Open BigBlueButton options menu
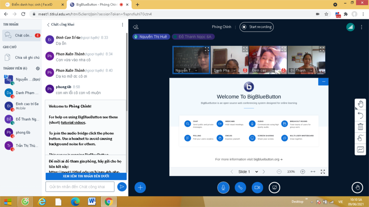The image size is (369, 207). click(361, 27)
